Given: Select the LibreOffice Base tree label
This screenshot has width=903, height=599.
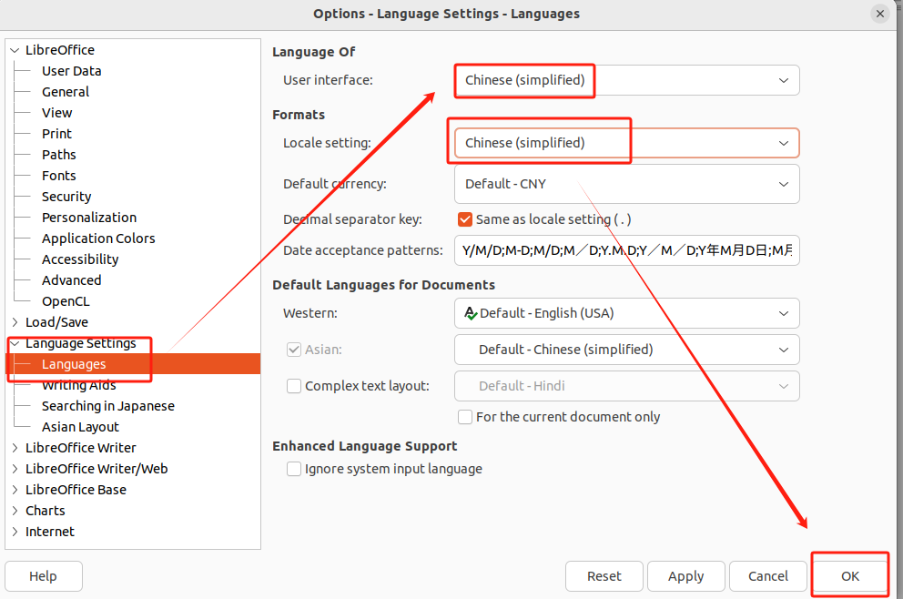Looking at the screenshot, I should click(x=76, y=490).
